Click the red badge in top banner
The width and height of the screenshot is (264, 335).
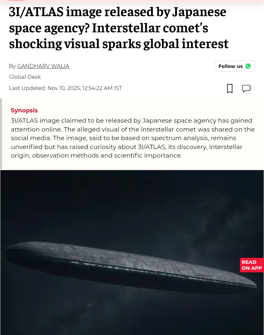click(16, 0)
